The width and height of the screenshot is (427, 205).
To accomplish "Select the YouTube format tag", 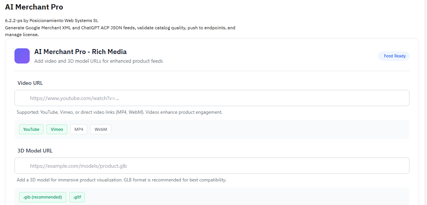I will tap(31, 129).
